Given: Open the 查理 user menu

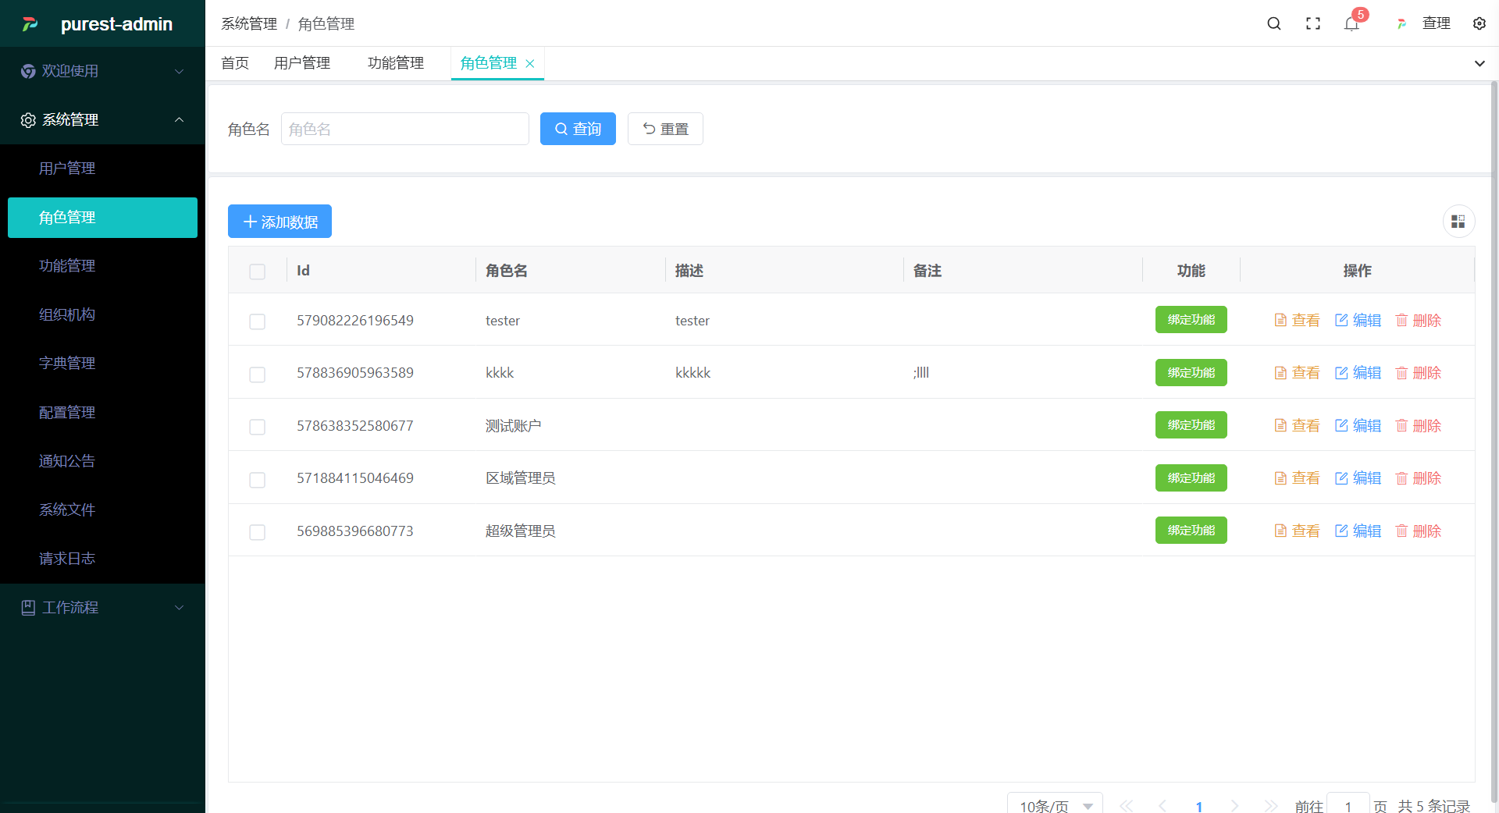Looking at the screenshot, I should click(1423, 23).
